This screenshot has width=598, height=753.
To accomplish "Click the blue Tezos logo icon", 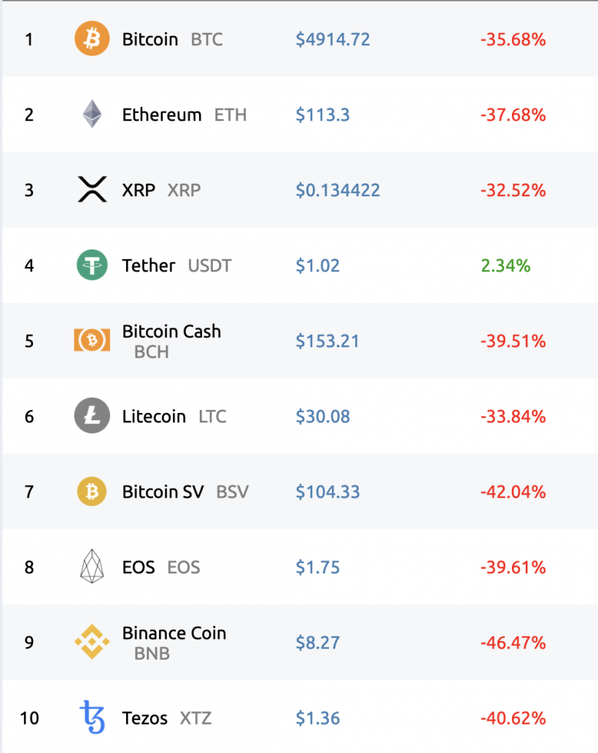I will [x=92, y=718].
